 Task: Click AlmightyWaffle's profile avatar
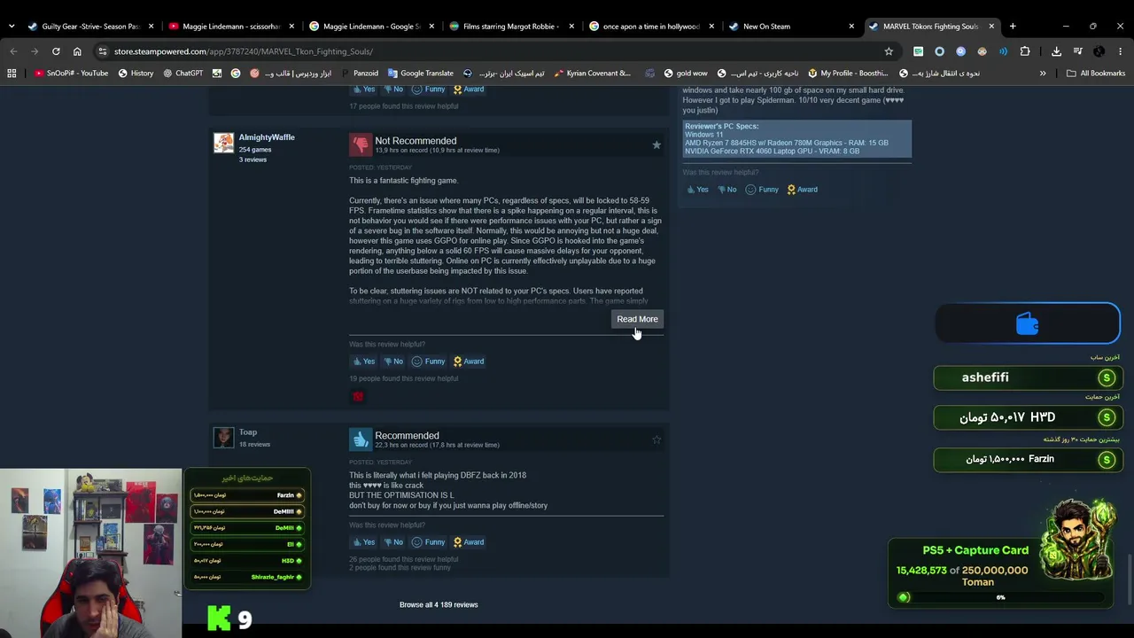click(x=223, y=143)
